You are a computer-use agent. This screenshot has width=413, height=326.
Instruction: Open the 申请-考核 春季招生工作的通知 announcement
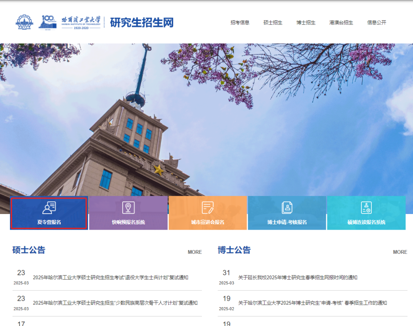pos(312,303)
